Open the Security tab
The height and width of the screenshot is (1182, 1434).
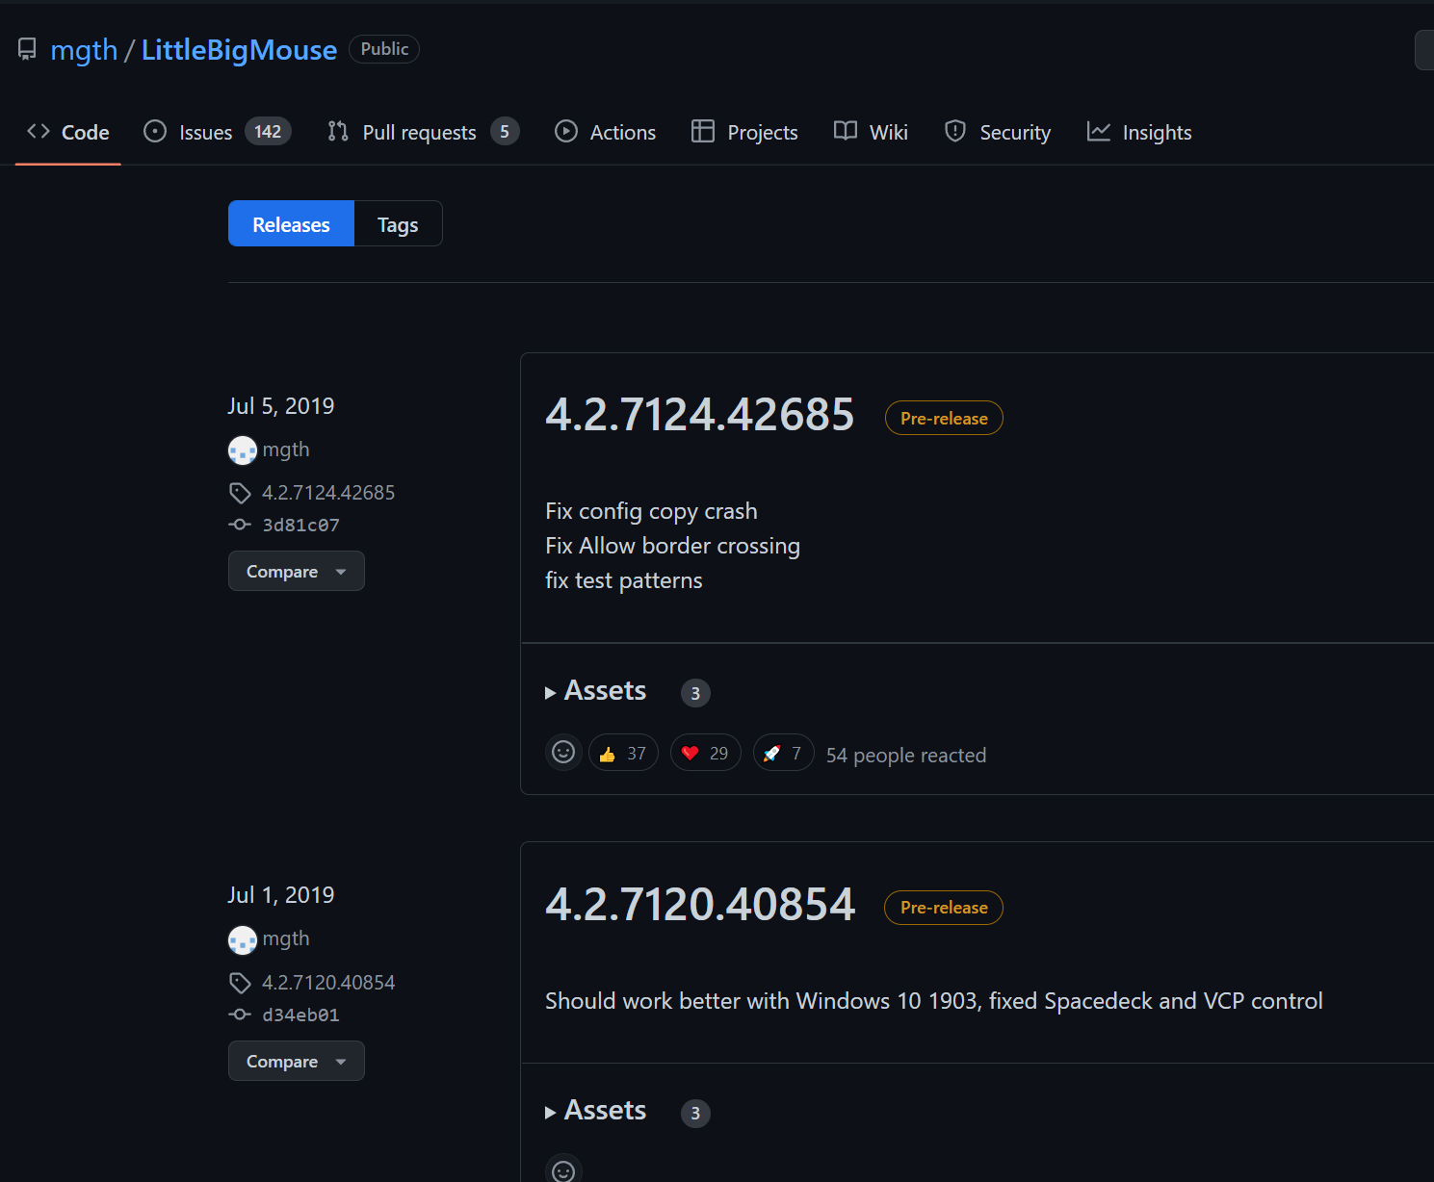998,132
